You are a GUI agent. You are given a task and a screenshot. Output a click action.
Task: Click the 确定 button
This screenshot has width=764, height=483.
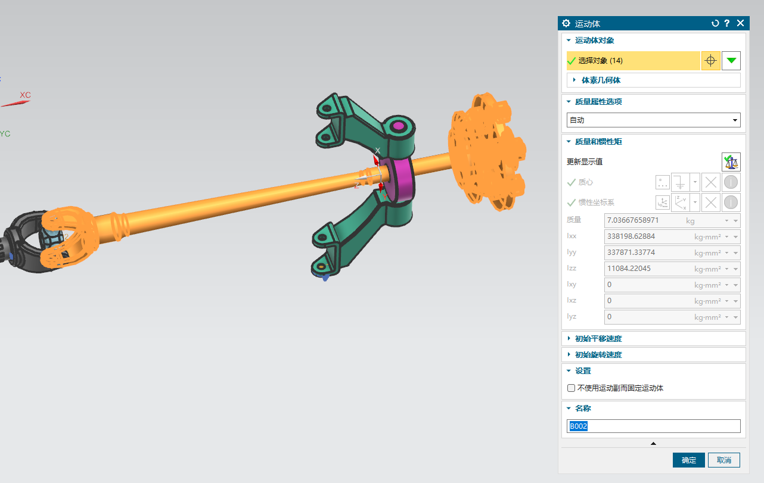coord(688,460)
